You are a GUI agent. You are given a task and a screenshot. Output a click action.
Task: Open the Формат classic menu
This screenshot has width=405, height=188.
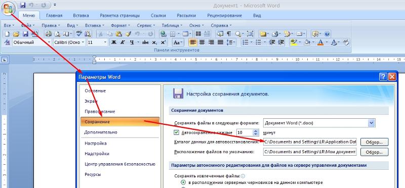pyautogui.click(x=120, y=26)
